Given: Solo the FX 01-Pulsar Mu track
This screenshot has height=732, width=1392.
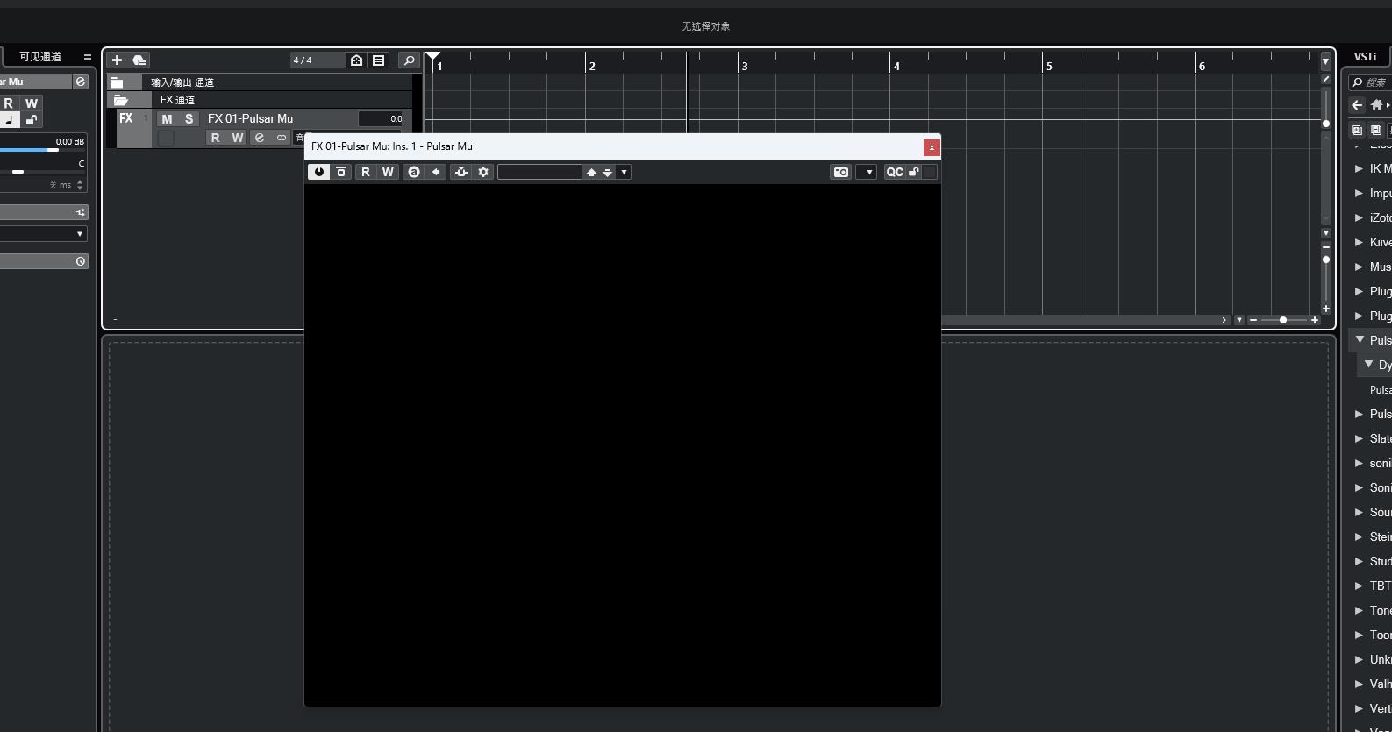Looking at the screenshot, I should (189, 119).
